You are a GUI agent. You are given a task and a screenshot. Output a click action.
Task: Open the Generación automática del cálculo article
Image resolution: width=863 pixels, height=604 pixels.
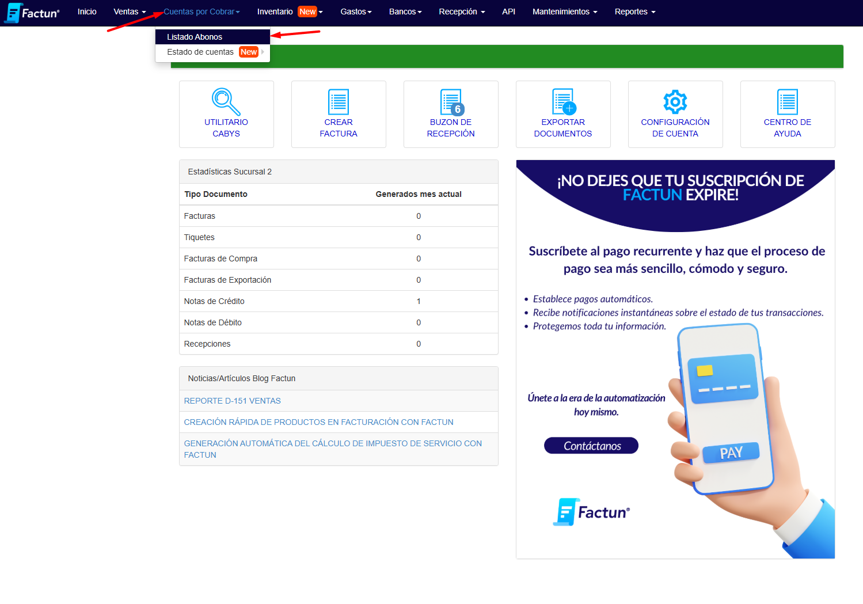click(x=333, y=449)
